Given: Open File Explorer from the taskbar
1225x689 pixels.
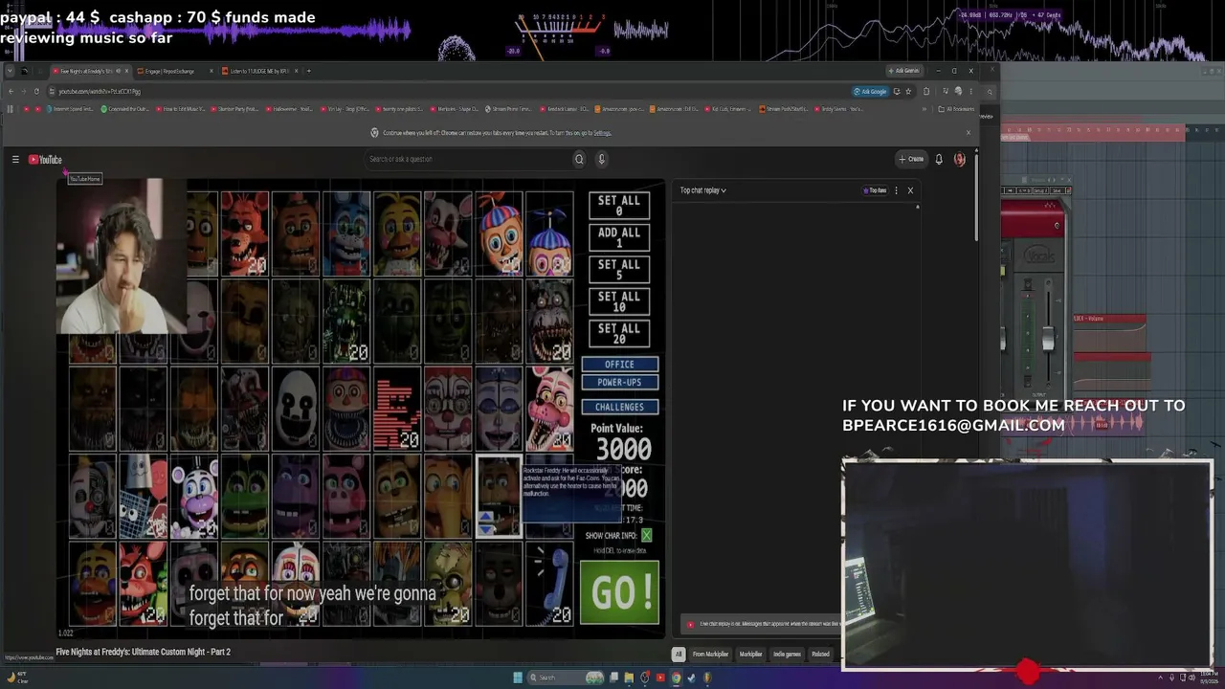Looking at the screenshot, I should 629,678.
